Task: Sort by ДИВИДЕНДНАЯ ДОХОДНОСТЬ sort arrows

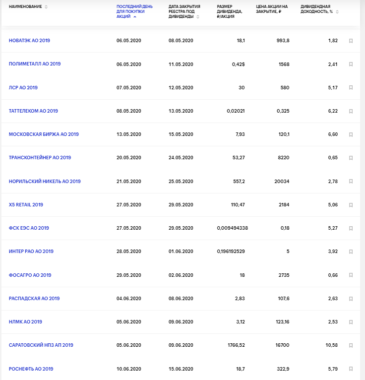Action: (337, 11)
